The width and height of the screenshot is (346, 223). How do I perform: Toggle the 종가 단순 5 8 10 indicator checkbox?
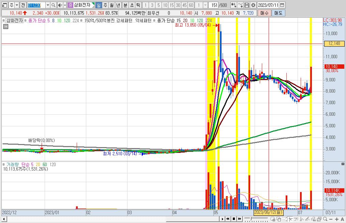[x=25, y=20]
